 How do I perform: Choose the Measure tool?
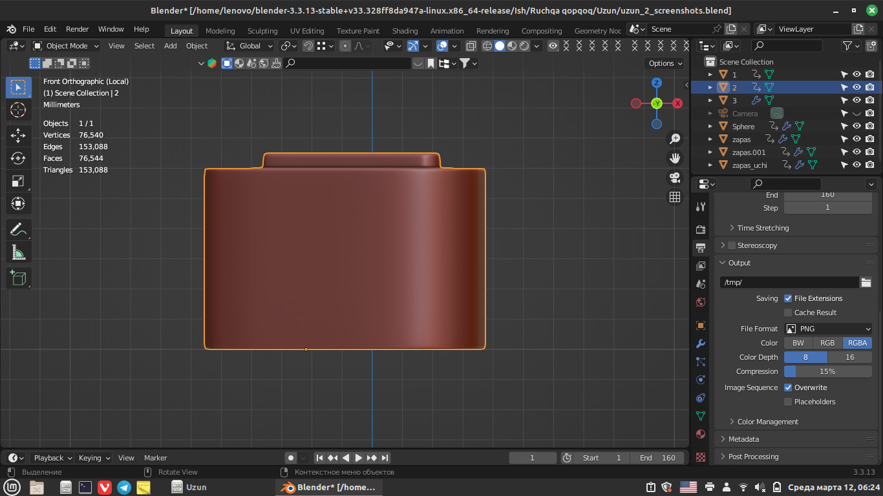[19, 253]
